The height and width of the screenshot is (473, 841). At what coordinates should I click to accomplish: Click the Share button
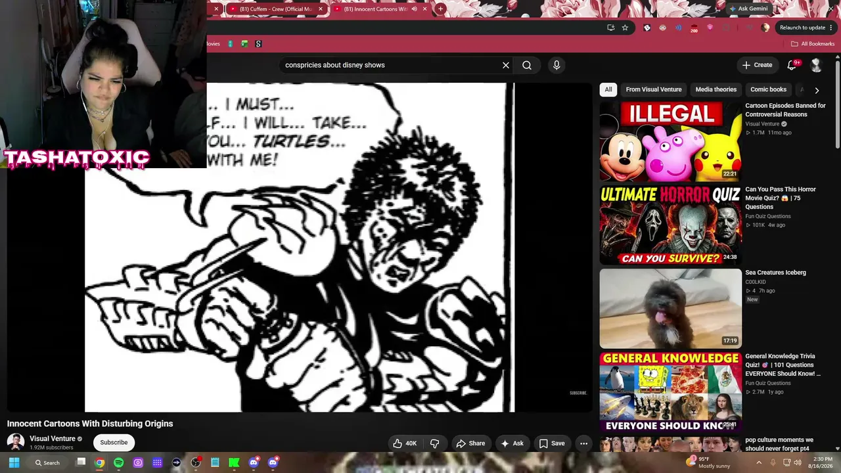click(470, 443)
